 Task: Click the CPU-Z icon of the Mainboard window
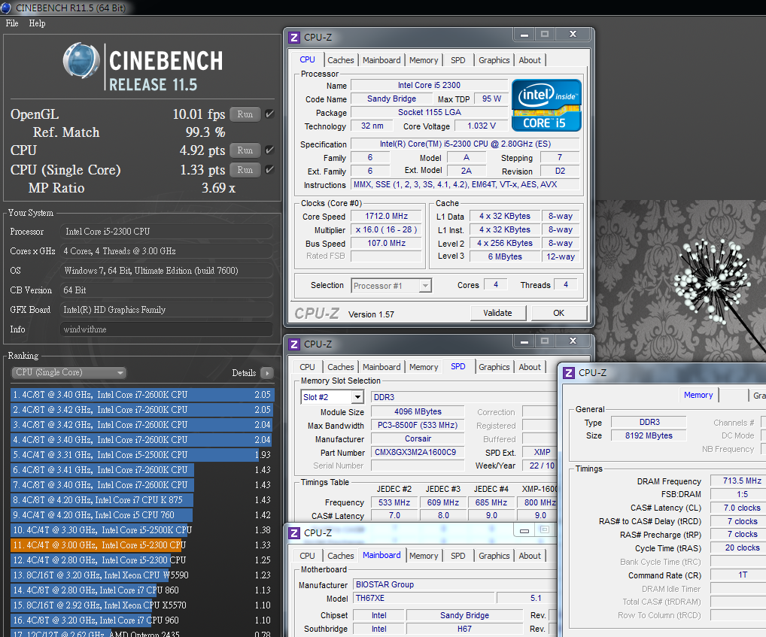pyautogui.click(x=294, y=533)
